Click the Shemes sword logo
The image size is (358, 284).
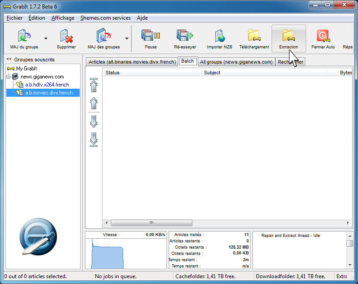click(38, 237)
